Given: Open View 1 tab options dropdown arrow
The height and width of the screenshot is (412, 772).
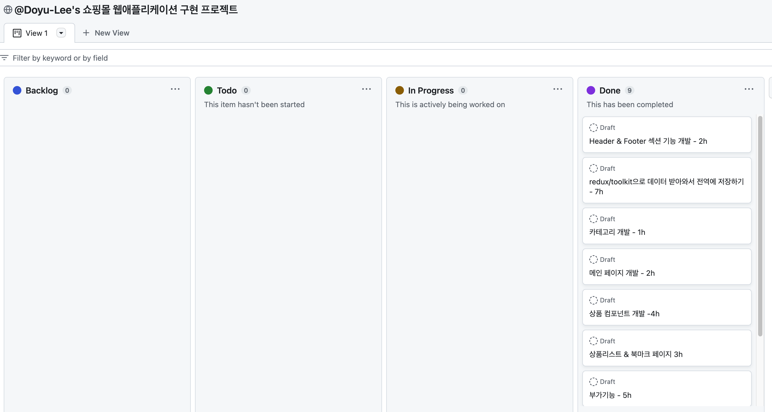Looking at the screenshot, I should coord(61,33).
